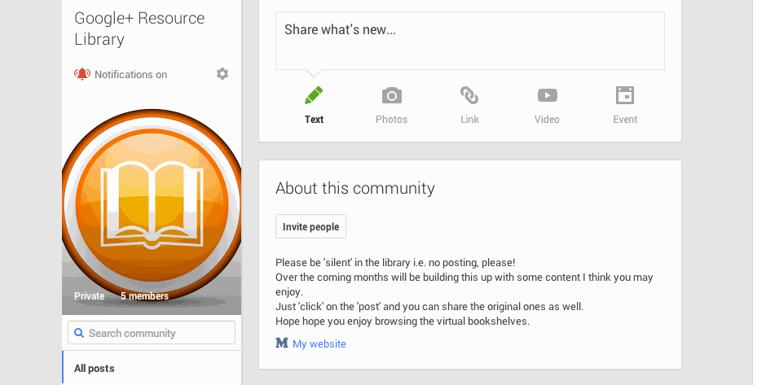Click the Event label under the share box
The width and height of the screenshot is (757, 385).
(x=625, y=119)
